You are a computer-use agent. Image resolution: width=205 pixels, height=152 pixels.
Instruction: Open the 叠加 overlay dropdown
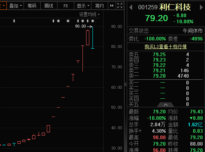coord(15,6)
